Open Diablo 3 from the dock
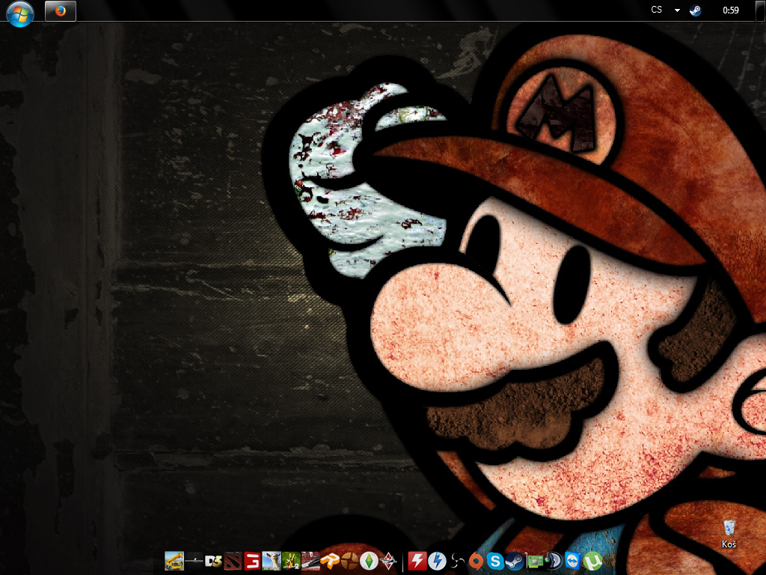This screenshot has height=575, width=766. [x=213, y=561]
